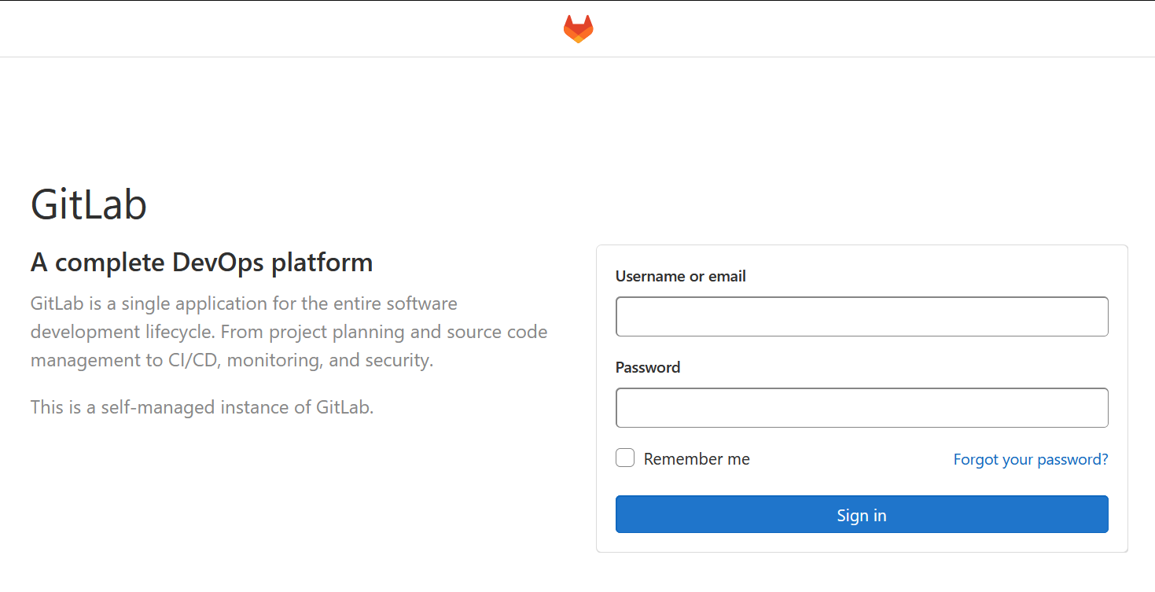Click the line starting "development lifecycle"
1155x592 pixels.
point(289,332)
